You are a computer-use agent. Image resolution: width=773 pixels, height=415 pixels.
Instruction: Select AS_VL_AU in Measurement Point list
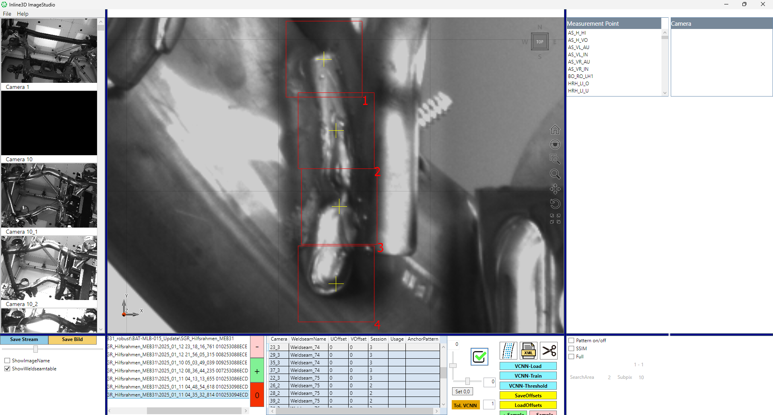579,47
